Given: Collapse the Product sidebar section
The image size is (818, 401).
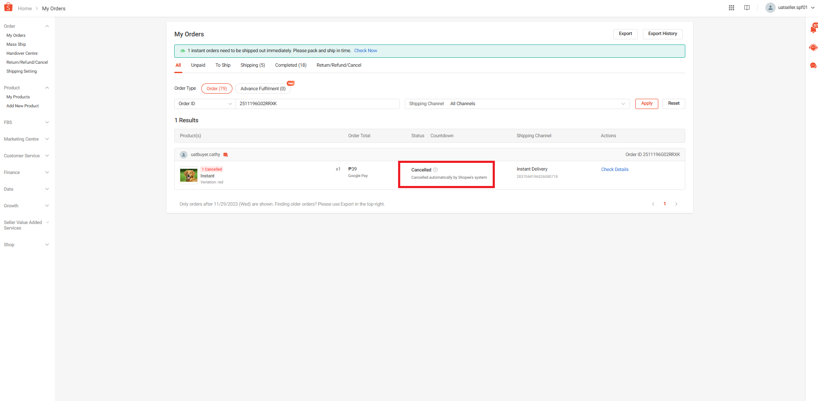Looking at the screenshot, I should point(47,88).
